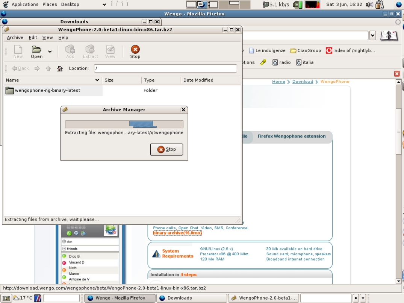This screenshot has width=404, height=303.
Task: Open the Applications menu in the top panel
Action: click(x=25, y=5)
